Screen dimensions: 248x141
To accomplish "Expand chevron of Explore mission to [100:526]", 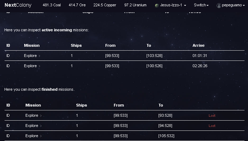I will point(40,66).
